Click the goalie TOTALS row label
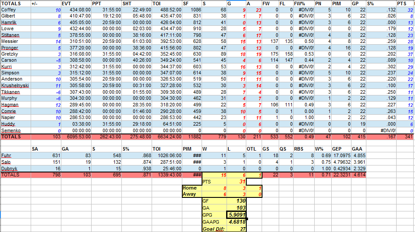The height and width of the screenshot is (232, 415). (16, 175)
